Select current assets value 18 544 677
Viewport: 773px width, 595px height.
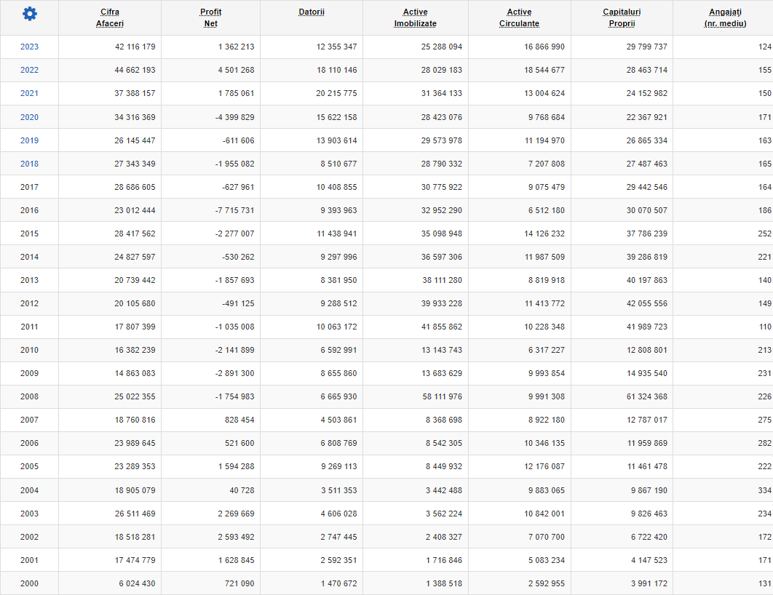click(x=544, y=70)
